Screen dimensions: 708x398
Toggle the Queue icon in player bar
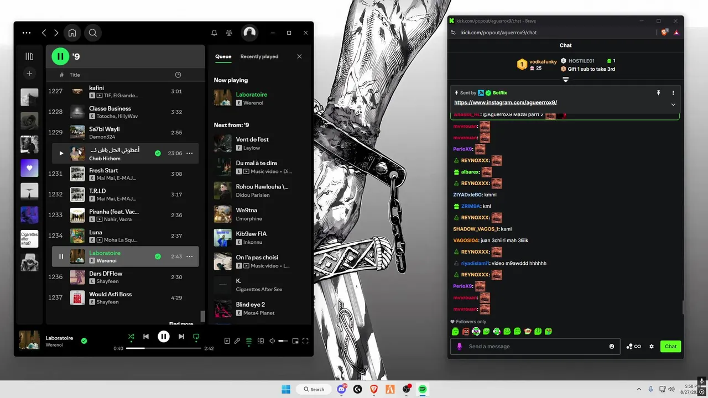click(249, 341)
